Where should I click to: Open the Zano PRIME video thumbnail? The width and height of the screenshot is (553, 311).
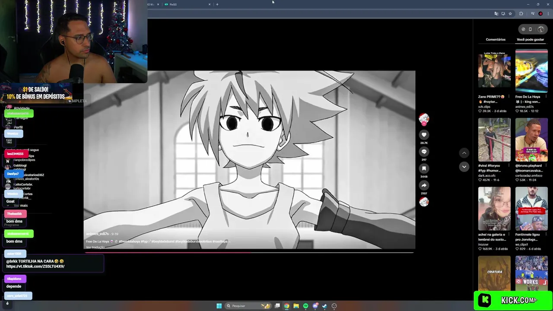click(x=494, y=71)
